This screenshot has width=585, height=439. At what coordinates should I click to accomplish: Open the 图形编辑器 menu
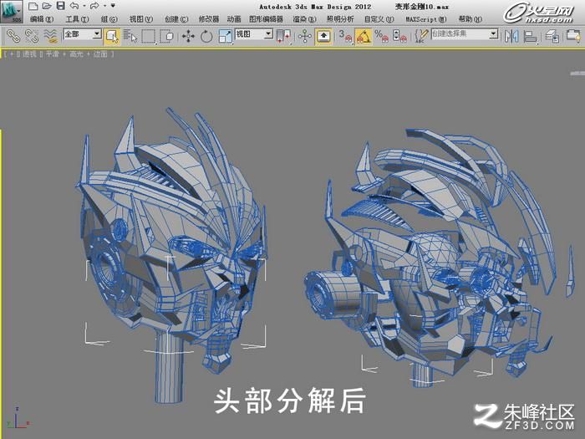(x=266, y=19)
